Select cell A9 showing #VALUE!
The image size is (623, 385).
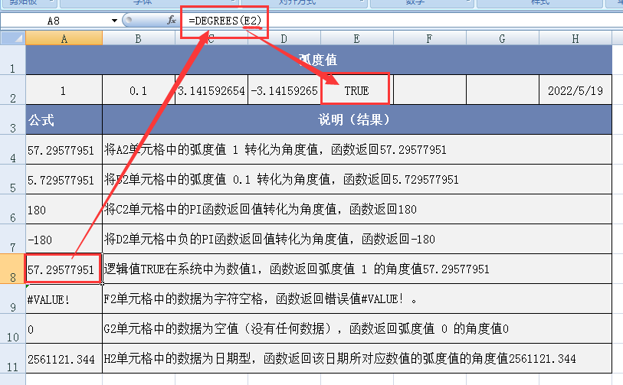(64, 299)
